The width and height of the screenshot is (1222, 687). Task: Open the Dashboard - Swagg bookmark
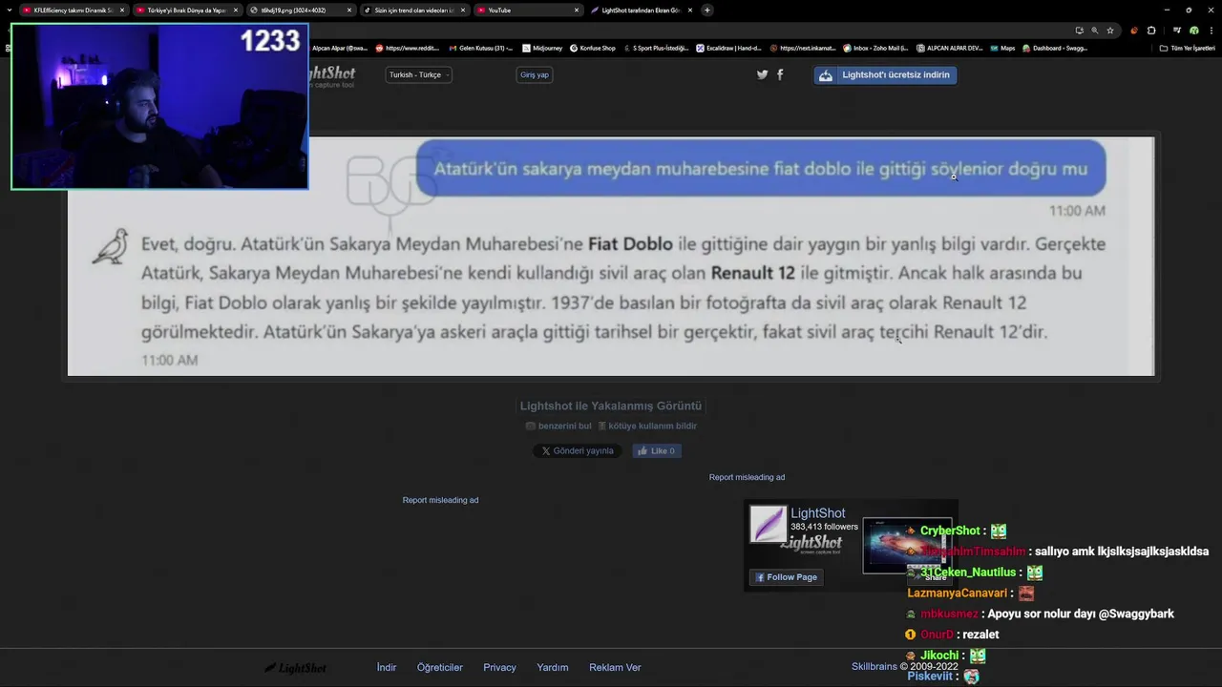(1055, 48)
